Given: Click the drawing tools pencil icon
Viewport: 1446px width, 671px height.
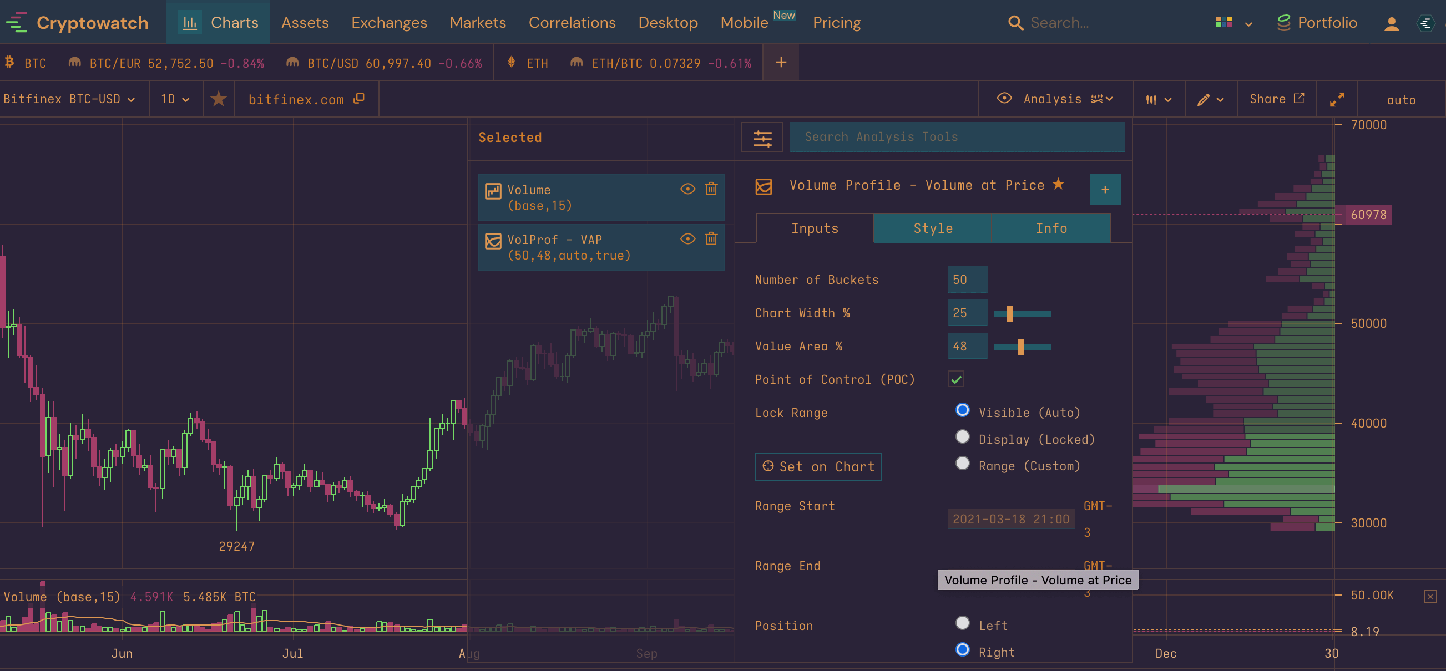Looking at the screenshot, I should click(x=1201, y=100).
